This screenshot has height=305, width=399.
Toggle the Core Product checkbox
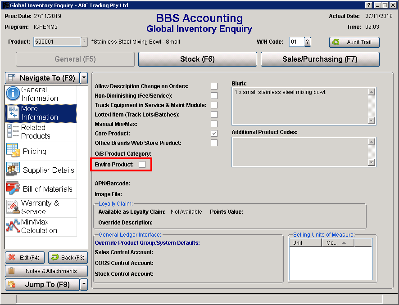(x=214, y=134)
